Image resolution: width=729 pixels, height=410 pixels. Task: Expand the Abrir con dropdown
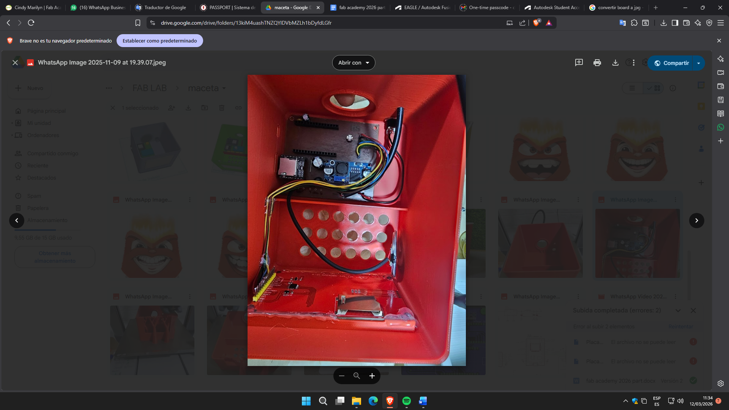[353, 63]
